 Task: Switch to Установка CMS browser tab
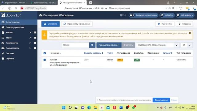pyautogui.click(x=43, y=2)
